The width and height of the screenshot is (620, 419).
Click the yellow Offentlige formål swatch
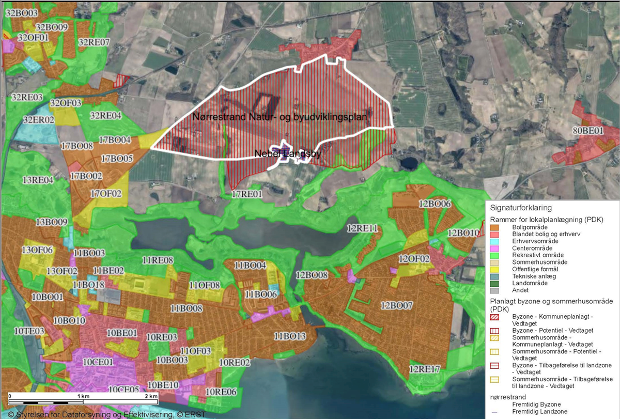(x=494, y=269)
